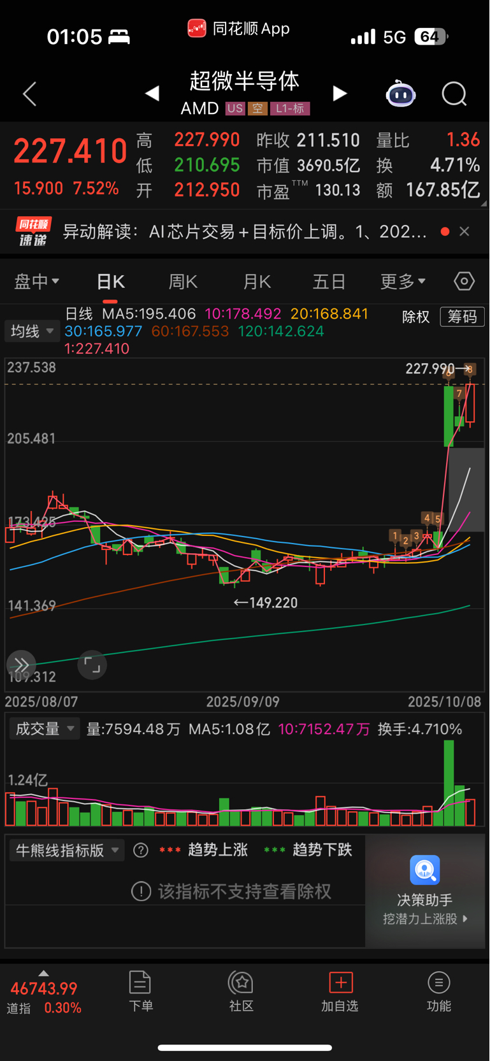Screen dimensions: 490x1061
Task: Switch to 五日 tab
Action: pos(329,281)
